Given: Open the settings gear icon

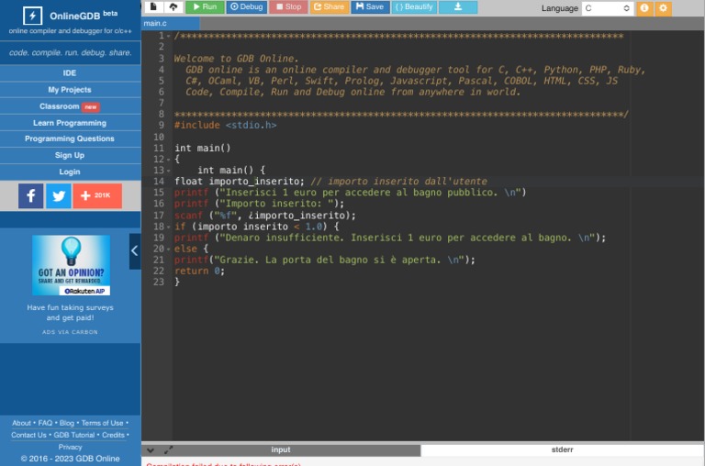Looking at the screenshot, I should click(x=663, y=8).
